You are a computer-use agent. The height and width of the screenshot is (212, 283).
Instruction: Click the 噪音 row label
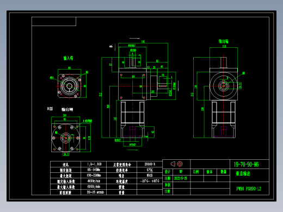[121, 176]
